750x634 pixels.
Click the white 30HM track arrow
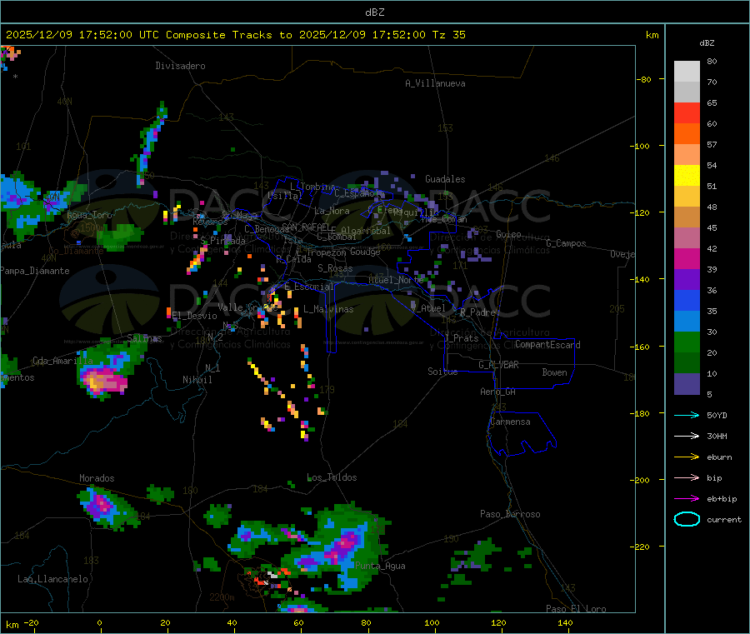(687, 436)
